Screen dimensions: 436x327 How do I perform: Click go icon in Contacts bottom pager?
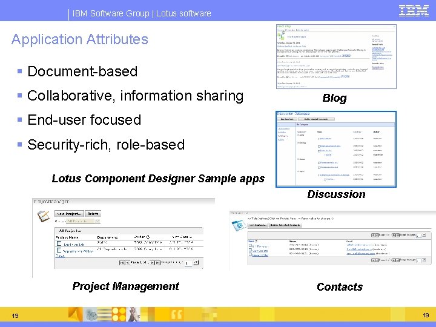tap(424, 260)
